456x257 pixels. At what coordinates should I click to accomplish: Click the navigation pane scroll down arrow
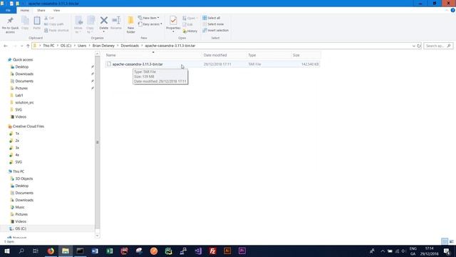(98, 236)
